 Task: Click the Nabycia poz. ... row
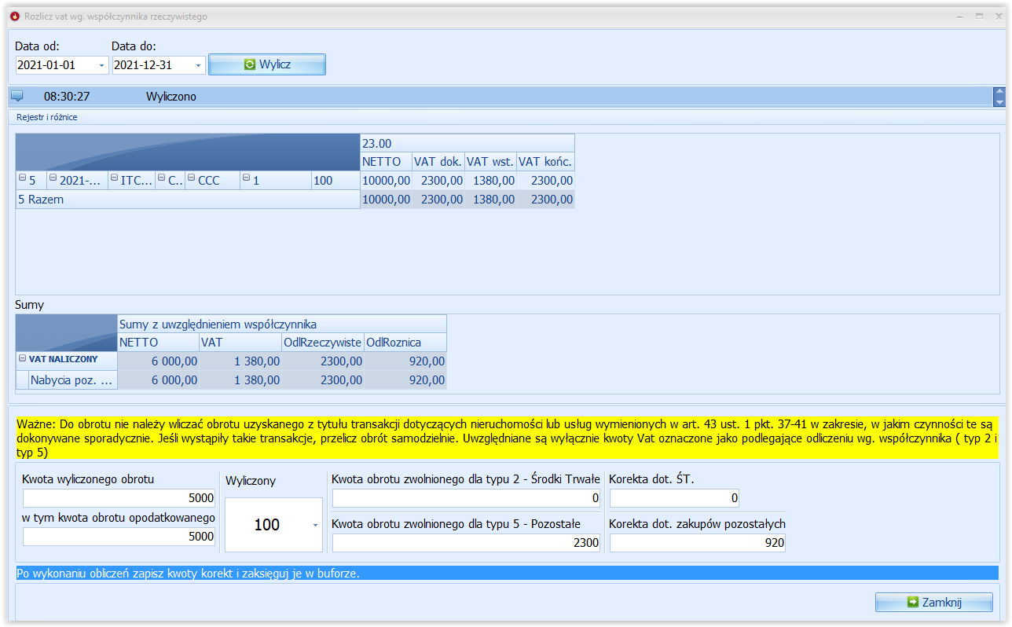tap(73, 381)
